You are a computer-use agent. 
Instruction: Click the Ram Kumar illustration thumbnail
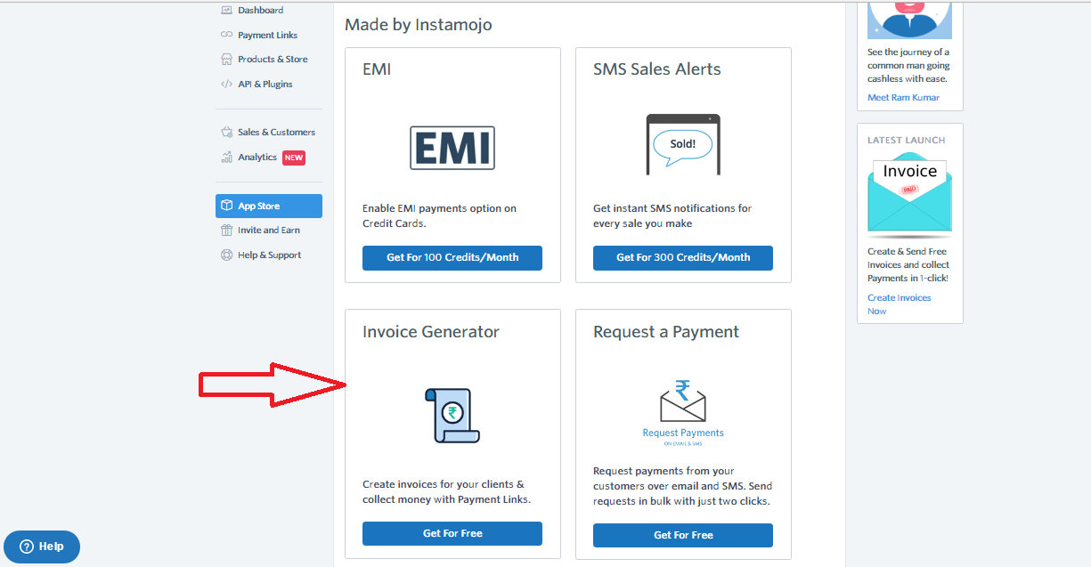pyautogui.click(x=909, y=19)
